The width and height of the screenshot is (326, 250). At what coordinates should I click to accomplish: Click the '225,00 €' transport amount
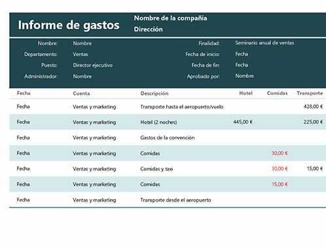click(313, 122)
